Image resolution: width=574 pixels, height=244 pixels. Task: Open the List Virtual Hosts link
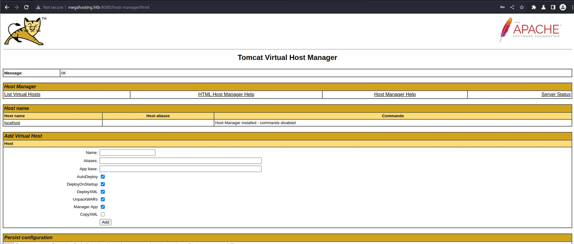[x=22, y=95]
